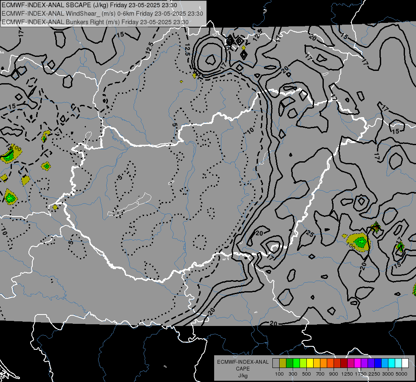Click the 3000 legend scale value

388,374
